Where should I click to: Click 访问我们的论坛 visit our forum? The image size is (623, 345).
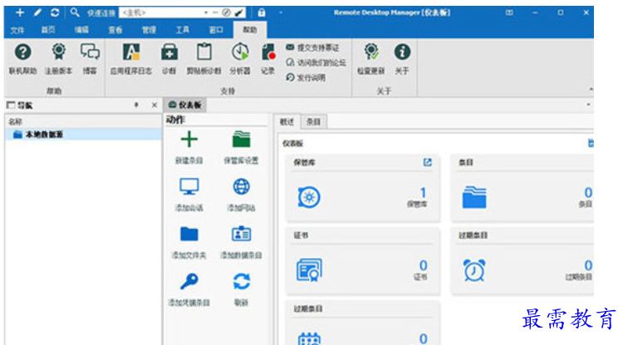click(316, 63)
